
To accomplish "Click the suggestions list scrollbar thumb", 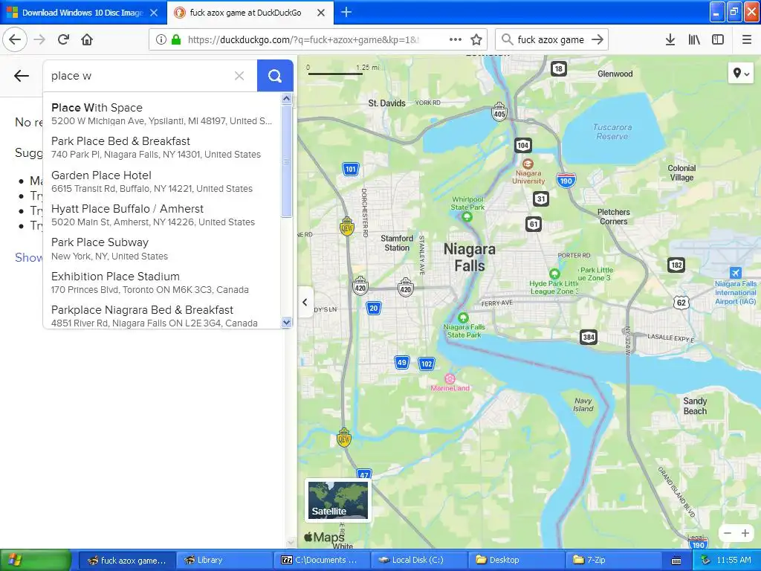I will click(286, 161).
